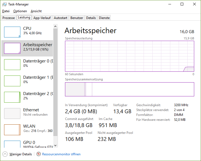The width and height of the screenshot is (201, 161).
Task: Show the Datenträger 2 graph thumbnail
Action: [x=12, y=97]
